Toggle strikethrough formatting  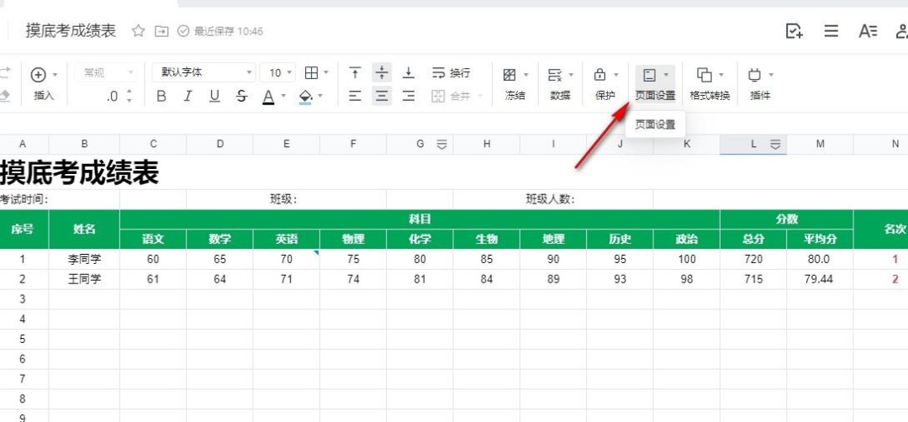(242, 96)
